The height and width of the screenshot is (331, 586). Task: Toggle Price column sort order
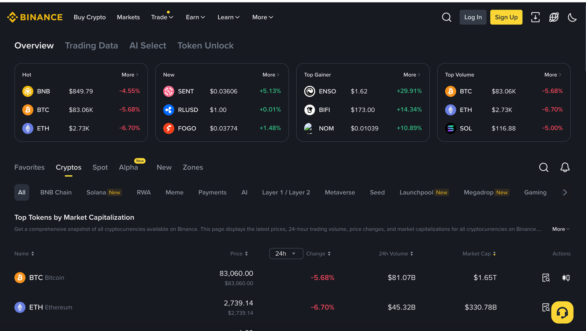246,253
